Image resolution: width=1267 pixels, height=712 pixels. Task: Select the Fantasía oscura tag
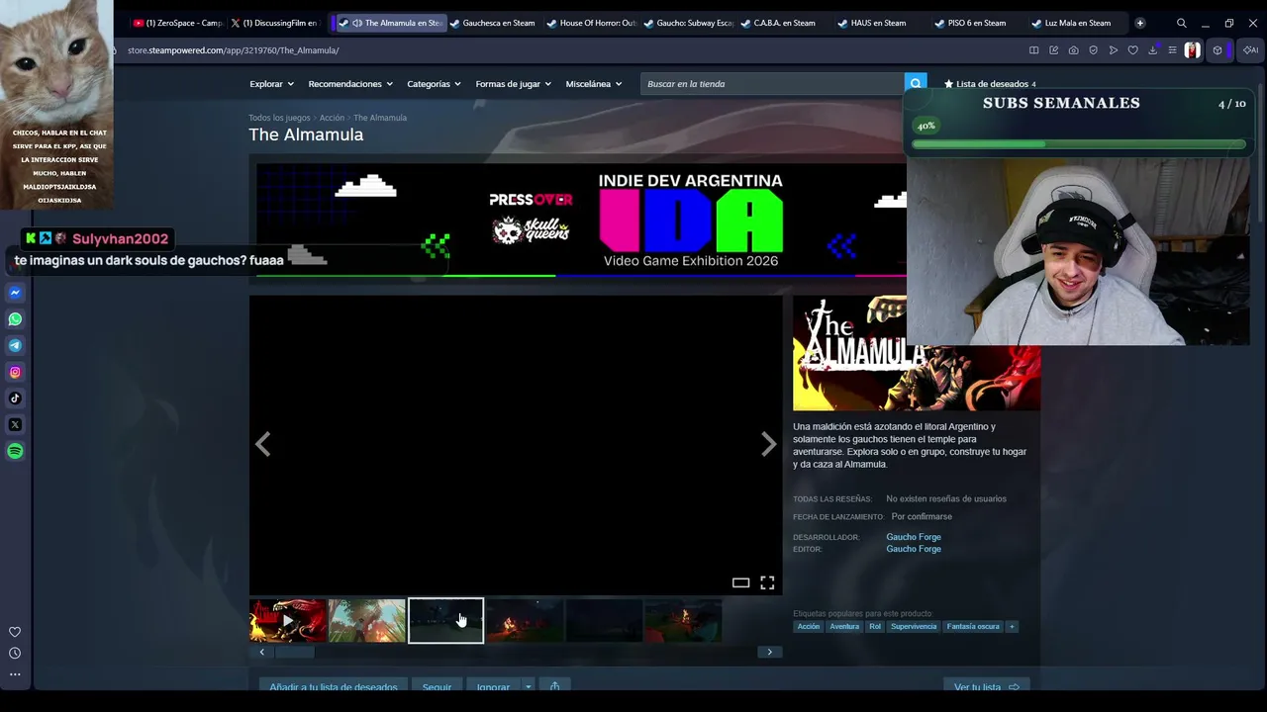pyautogui.click(x=973, y=627)
